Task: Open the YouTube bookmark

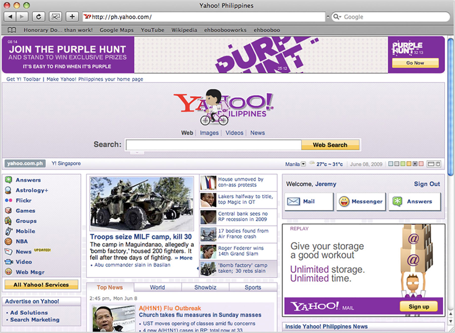Action: (x=152, y=30)
